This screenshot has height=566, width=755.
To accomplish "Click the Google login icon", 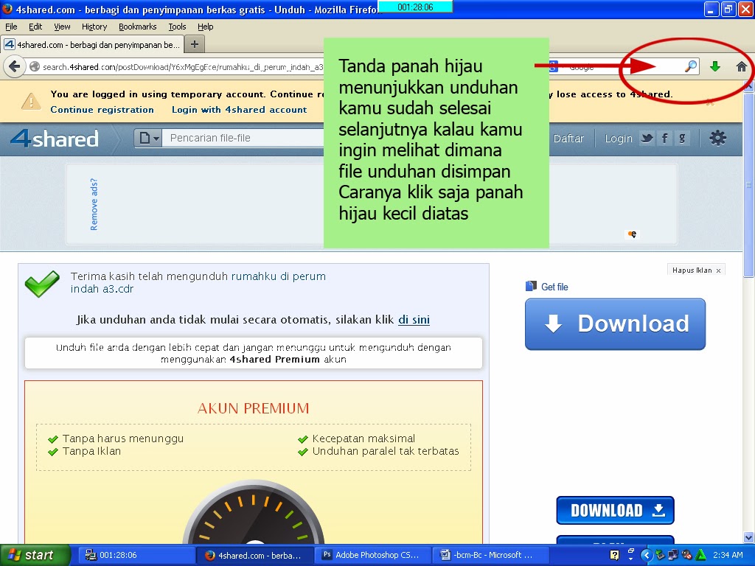I will [x=682, y=139].
